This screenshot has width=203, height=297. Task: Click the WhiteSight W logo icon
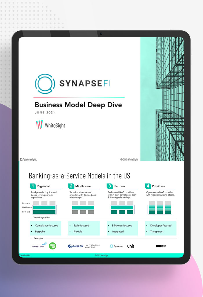(39, 125)
